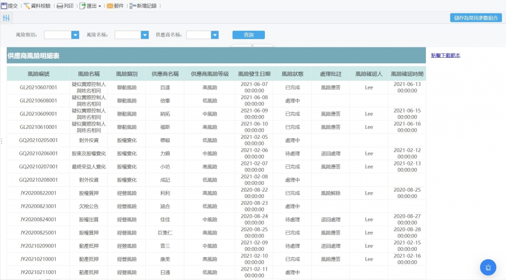
Task: Click supplier name 德級
Action: pos(165,140)
